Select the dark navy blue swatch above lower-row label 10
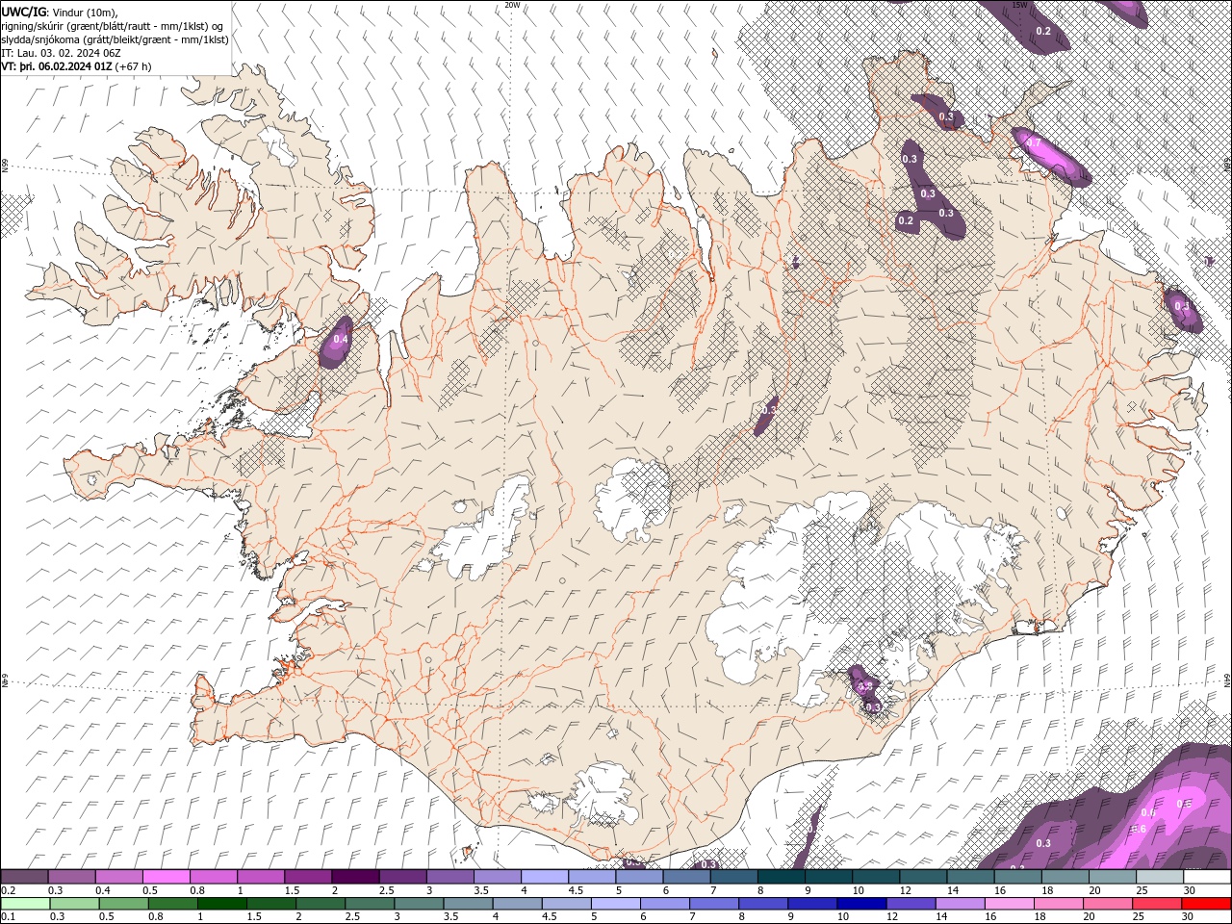 pyautogui.click(x=860, y=903)
